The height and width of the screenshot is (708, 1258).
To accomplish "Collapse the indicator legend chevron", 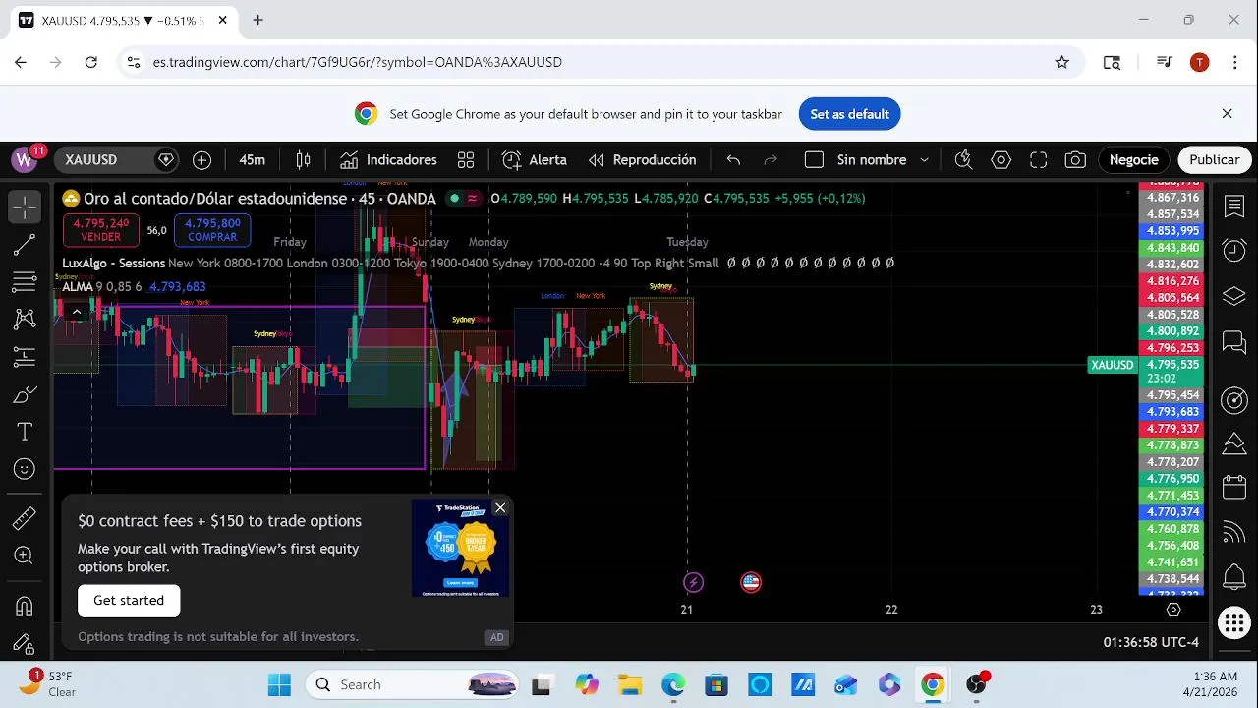I will 77,312.
